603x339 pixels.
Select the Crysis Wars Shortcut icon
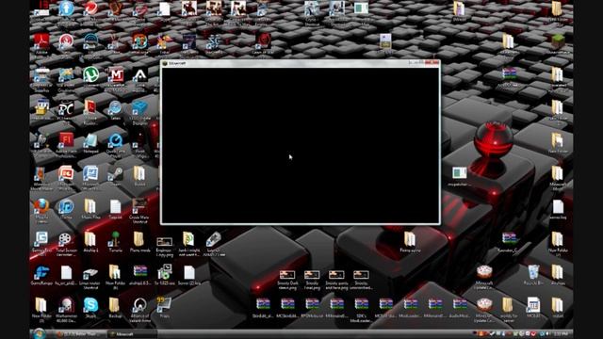click(x=139, y=206)
